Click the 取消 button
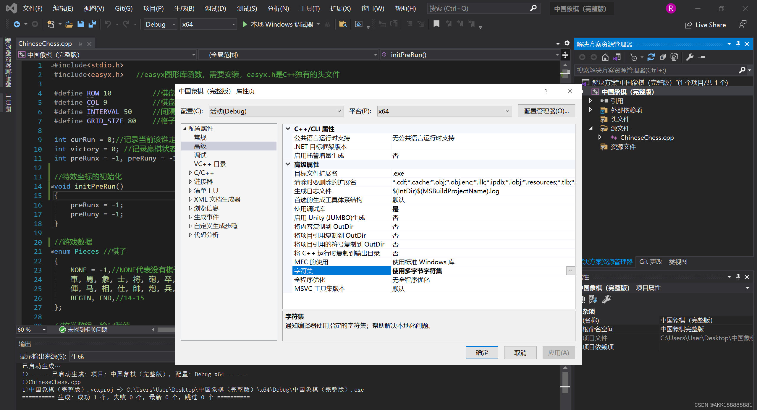This screenshot has height=410, width=757. tap(520, 353)
